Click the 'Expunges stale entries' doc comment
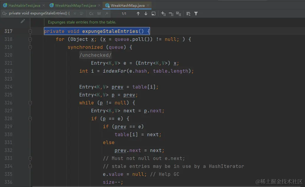 82,22
